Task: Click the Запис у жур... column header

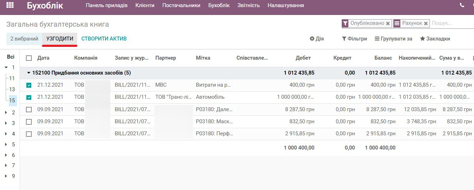Action: coord(132,58)
